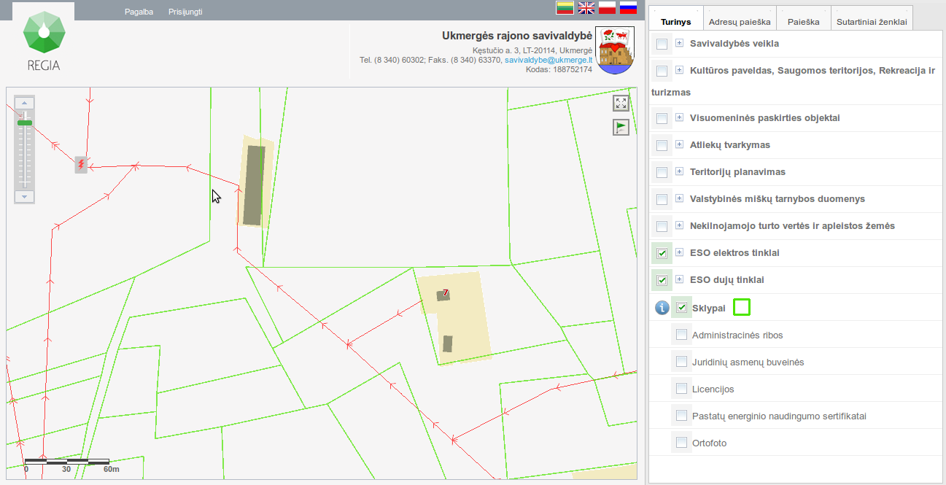Open the Paieška tab
The height and width of the screenshot is (485, 946).
[804, 18]
